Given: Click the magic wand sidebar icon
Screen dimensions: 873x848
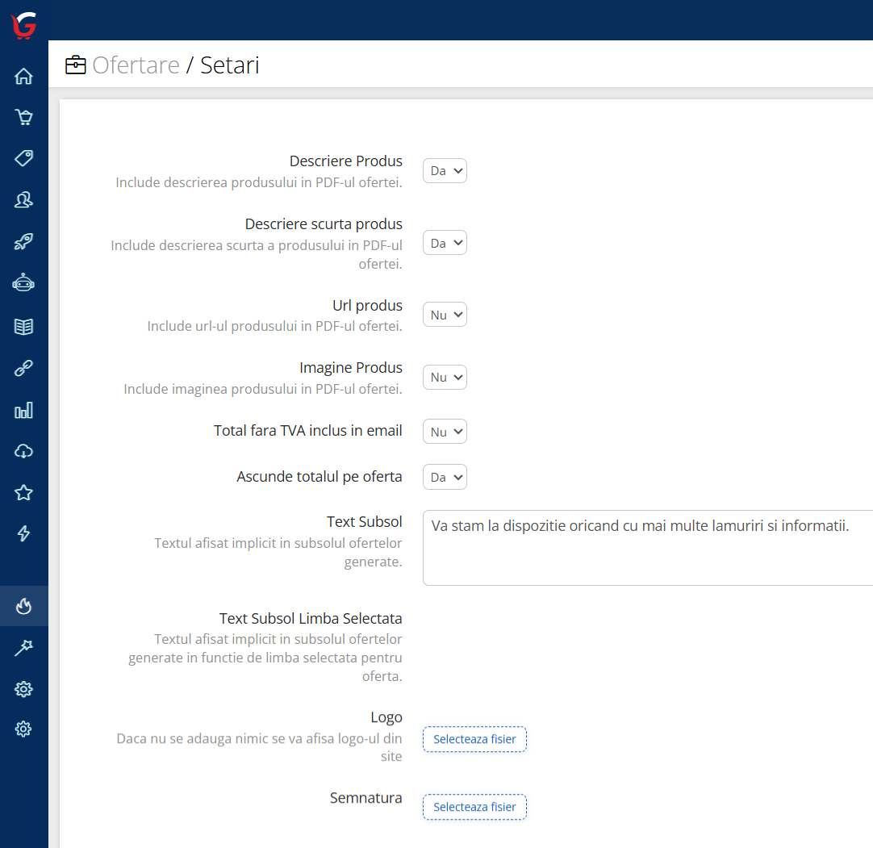Looking at the screenshot, I should coord(23,647).
